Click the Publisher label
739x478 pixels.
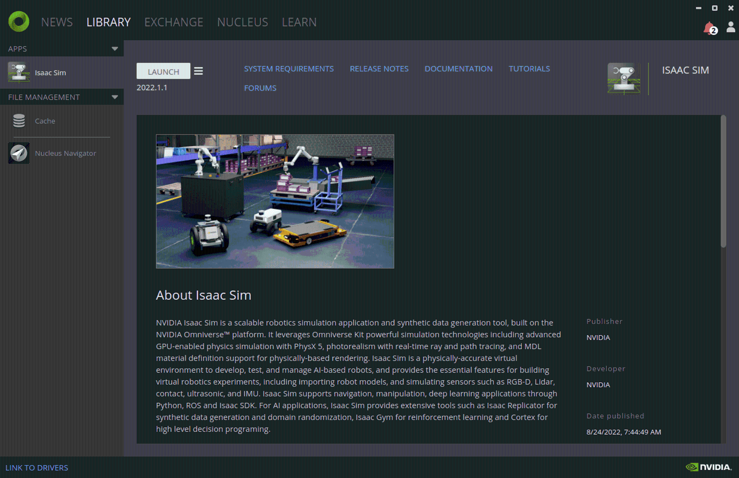[x=605, y=321]
